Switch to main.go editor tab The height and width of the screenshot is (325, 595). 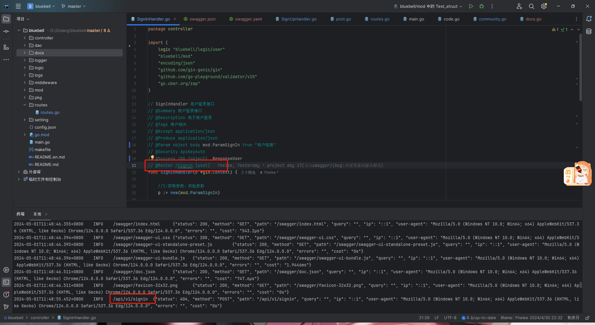pos(414,19)
